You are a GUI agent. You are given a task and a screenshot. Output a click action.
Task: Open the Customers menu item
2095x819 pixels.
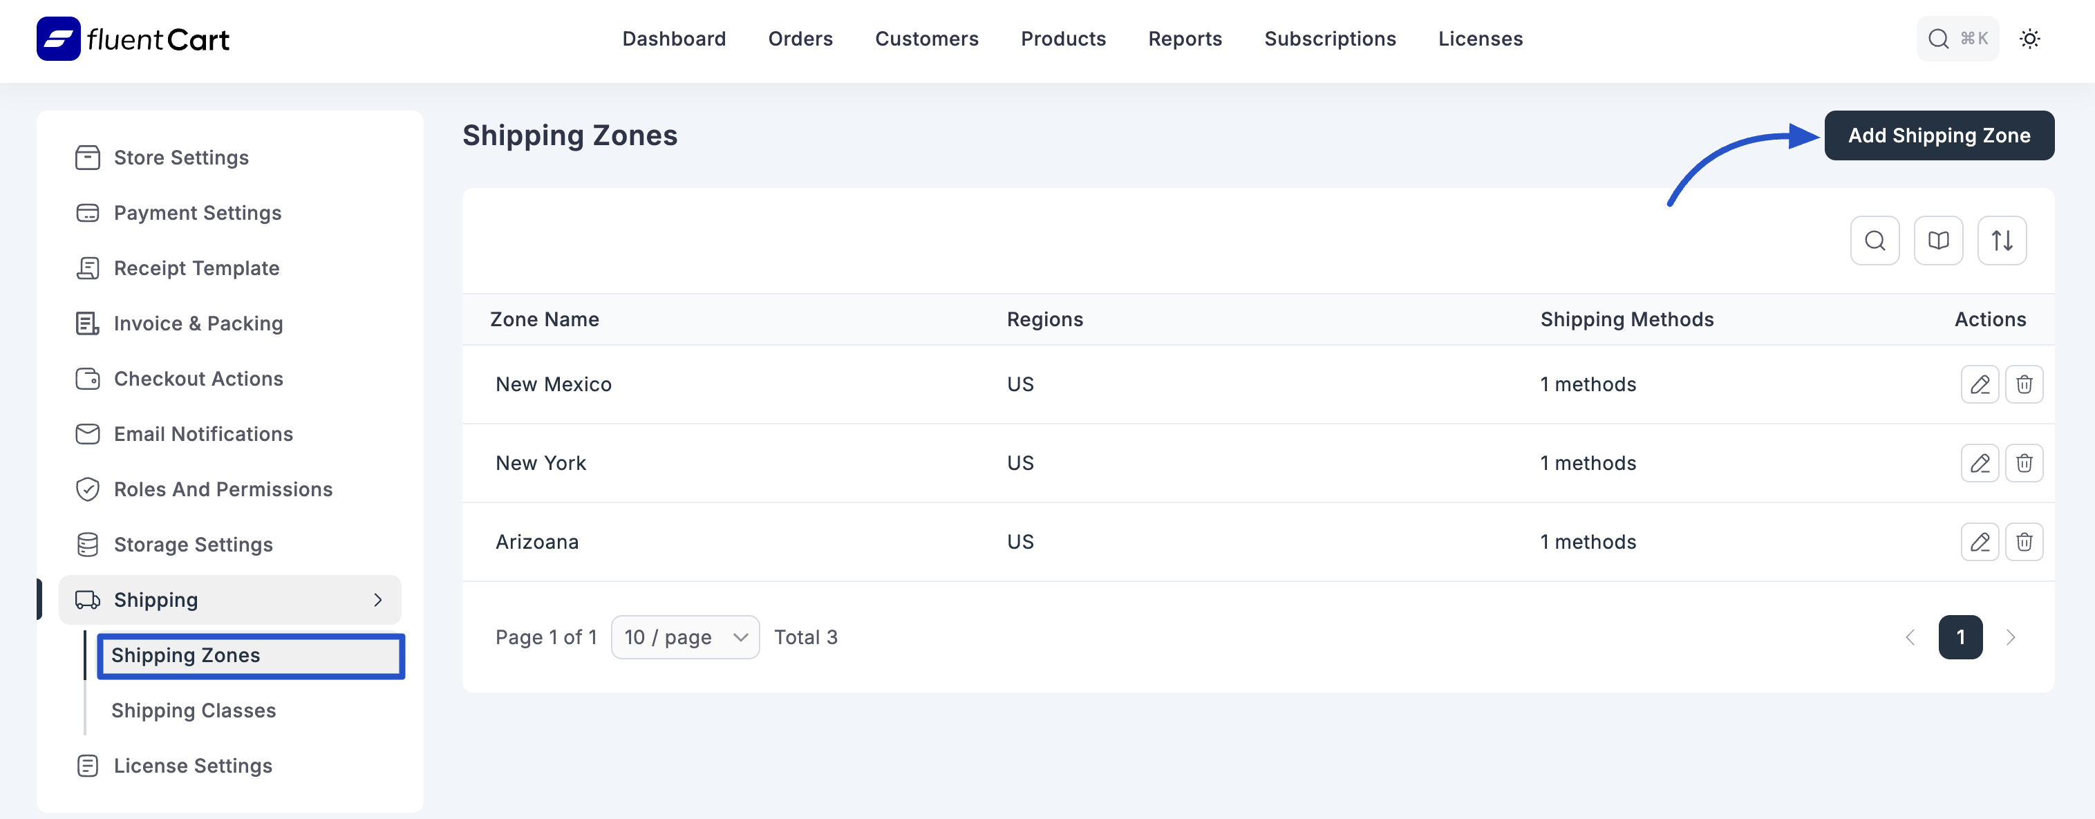[926, 38]
